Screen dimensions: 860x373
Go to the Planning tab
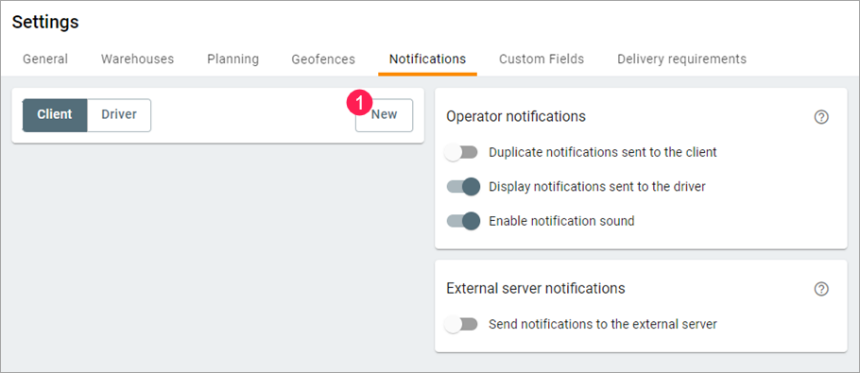(233, 59)
